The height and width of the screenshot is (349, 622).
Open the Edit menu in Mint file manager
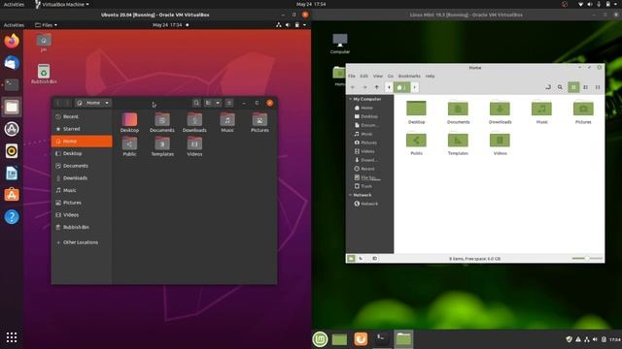(364, 76)
